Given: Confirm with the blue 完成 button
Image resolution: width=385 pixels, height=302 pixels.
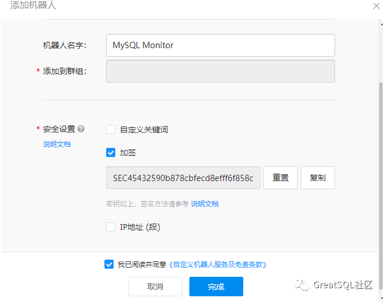Looking at the screenshot, I should click(216, 287).
